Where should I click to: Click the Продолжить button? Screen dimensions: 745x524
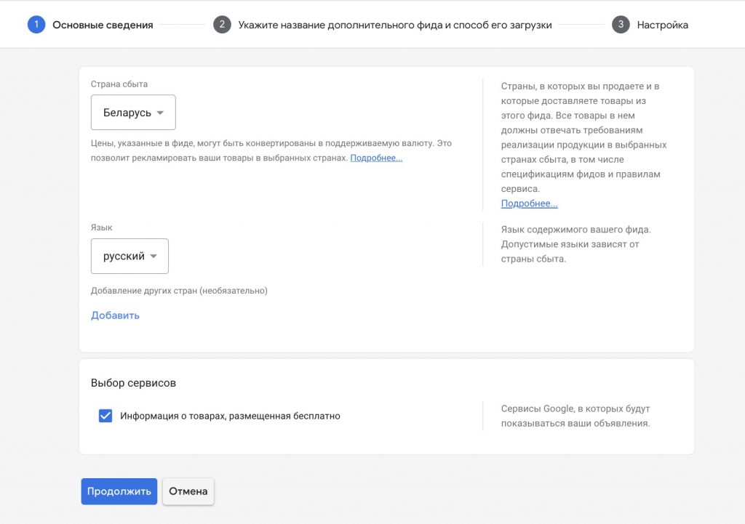coord(119,491)
